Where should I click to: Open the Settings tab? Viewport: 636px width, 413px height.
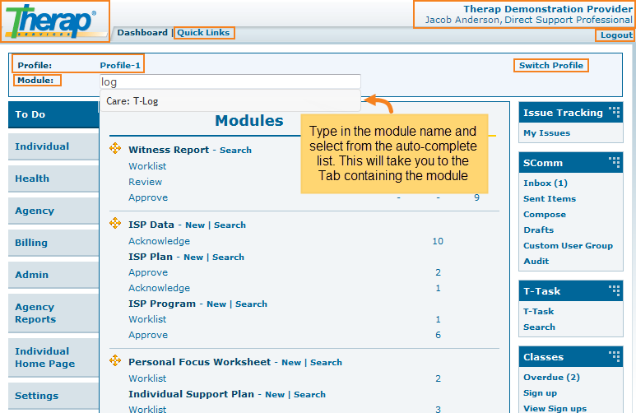53,396
